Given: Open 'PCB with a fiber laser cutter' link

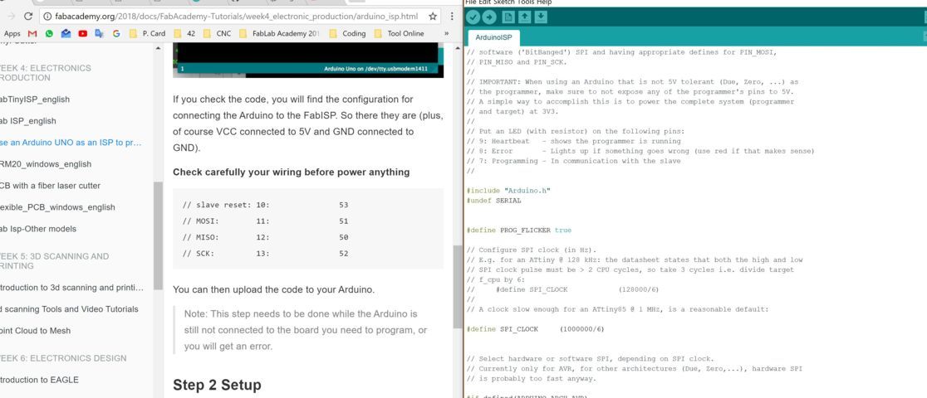Looking at the screenshot, I should tap(50, 186).
